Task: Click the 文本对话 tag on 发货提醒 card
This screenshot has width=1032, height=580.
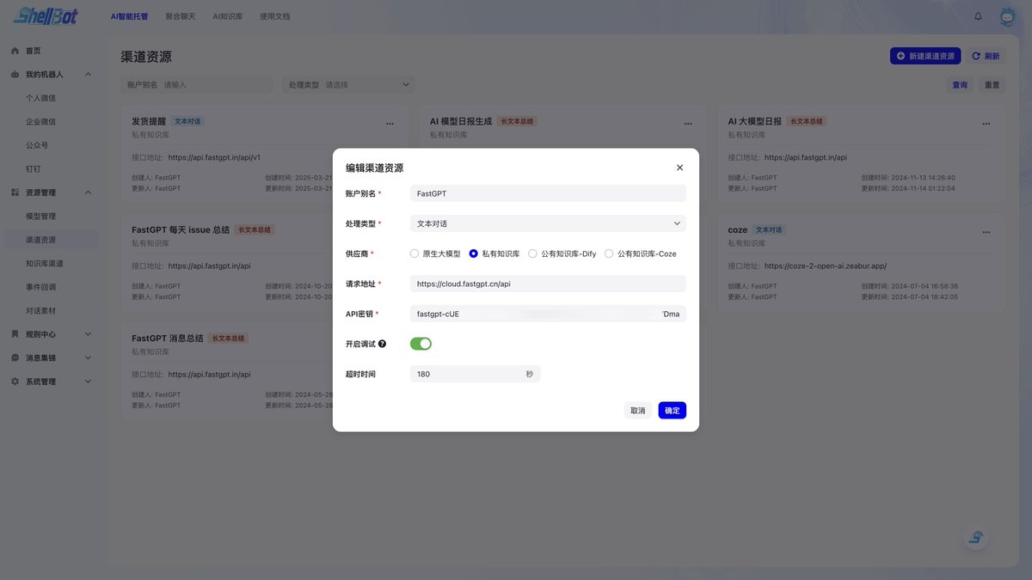Action: 187,122
